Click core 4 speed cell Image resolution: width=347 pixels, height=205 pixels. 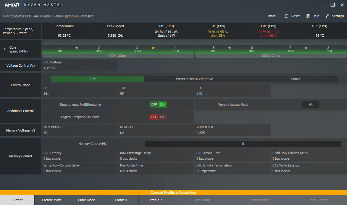click(175, 49)
